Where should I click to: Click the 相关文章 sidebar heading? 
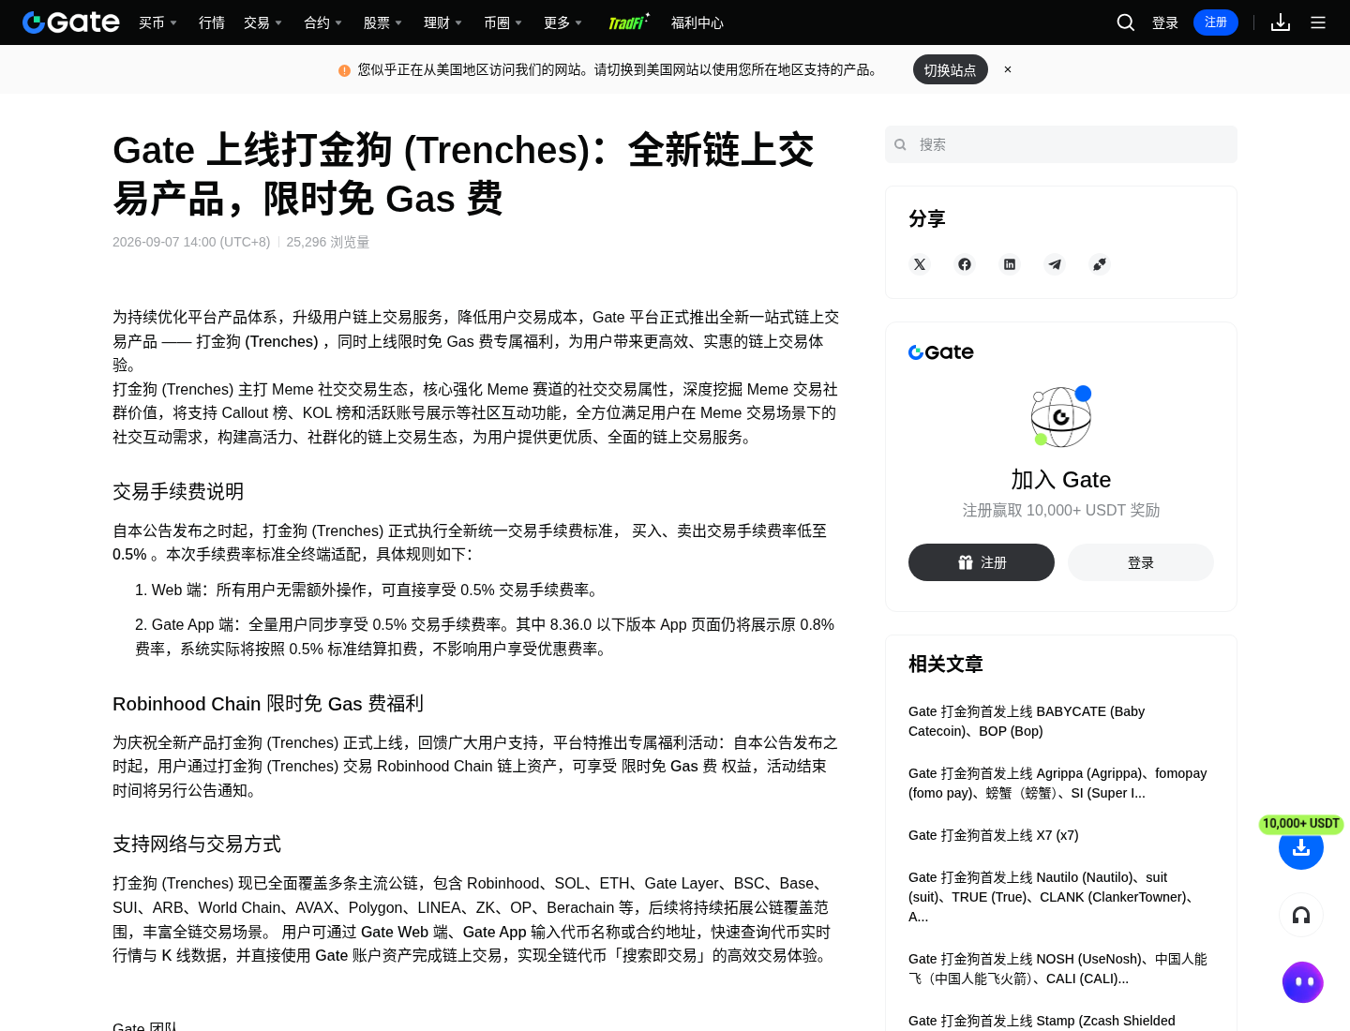click(946, 665)
